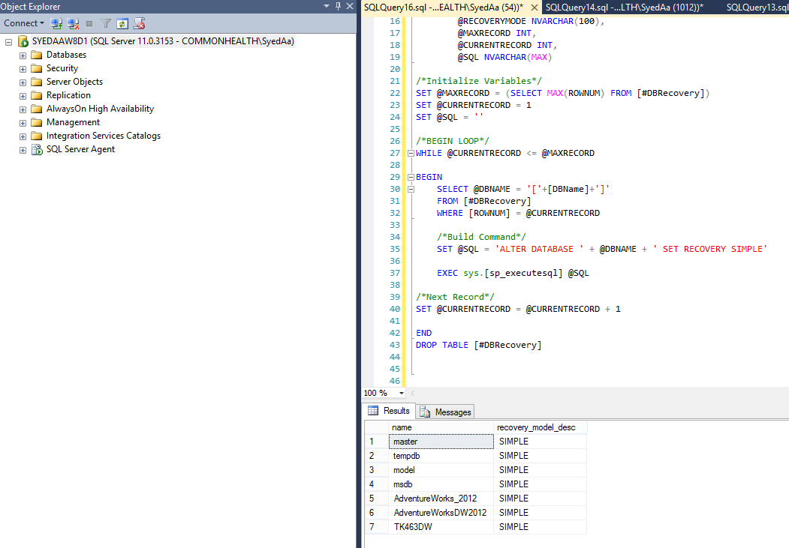Open the Object Explorer filter icon

coord(106,23)
